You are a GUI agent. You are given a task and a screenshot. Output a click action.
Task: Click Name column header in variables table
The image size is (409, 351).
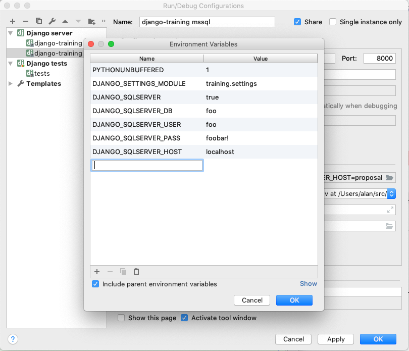click(147, 59)
